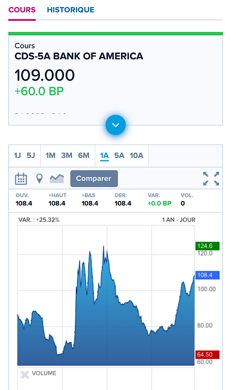The height and width of the screenshot is (390, 231).
Task: Click the location pin marker icon
Action: click(x=39, y=179)
